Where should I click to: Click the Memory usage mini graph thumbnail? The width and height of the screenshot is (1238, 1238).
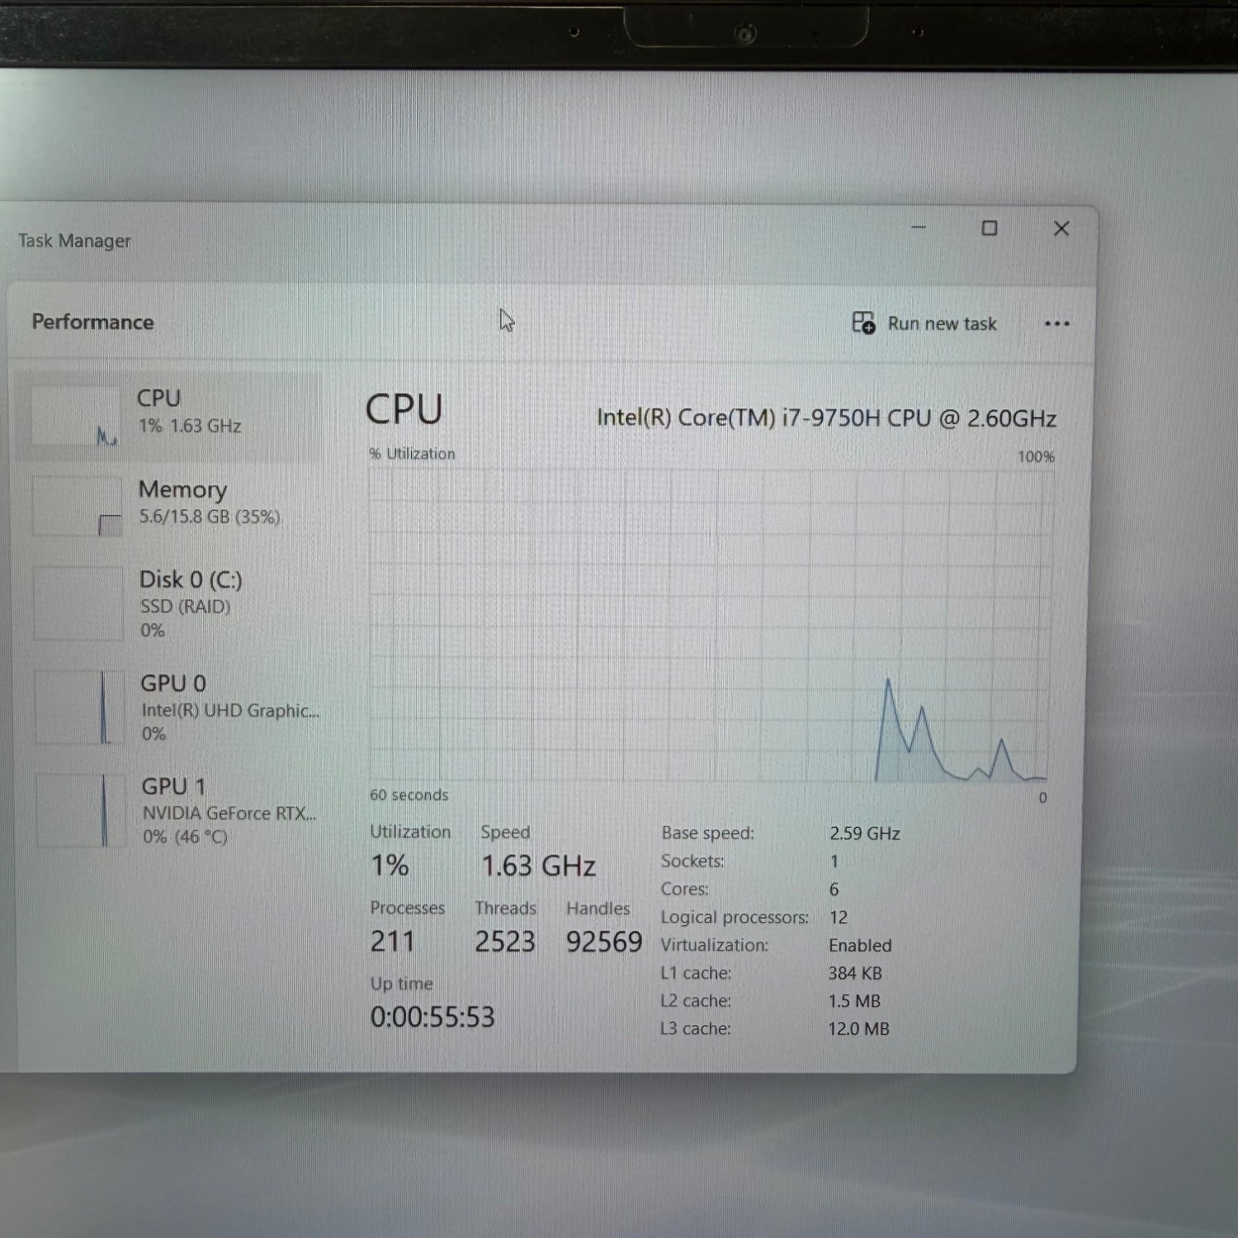pos(77,506)
